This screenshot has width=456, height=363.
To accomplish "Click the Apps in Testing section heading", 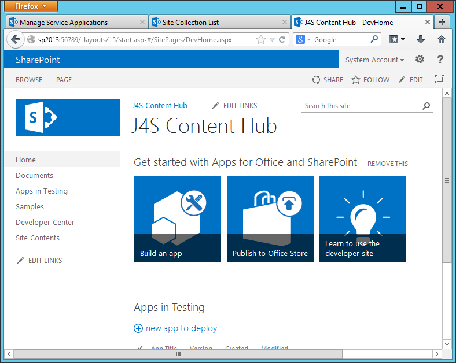I will (x=169, y=307).
